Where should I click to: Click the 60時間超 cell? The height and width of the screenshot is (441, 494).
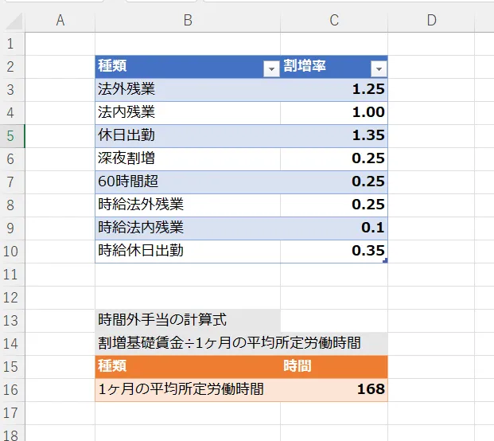point(188,181)
